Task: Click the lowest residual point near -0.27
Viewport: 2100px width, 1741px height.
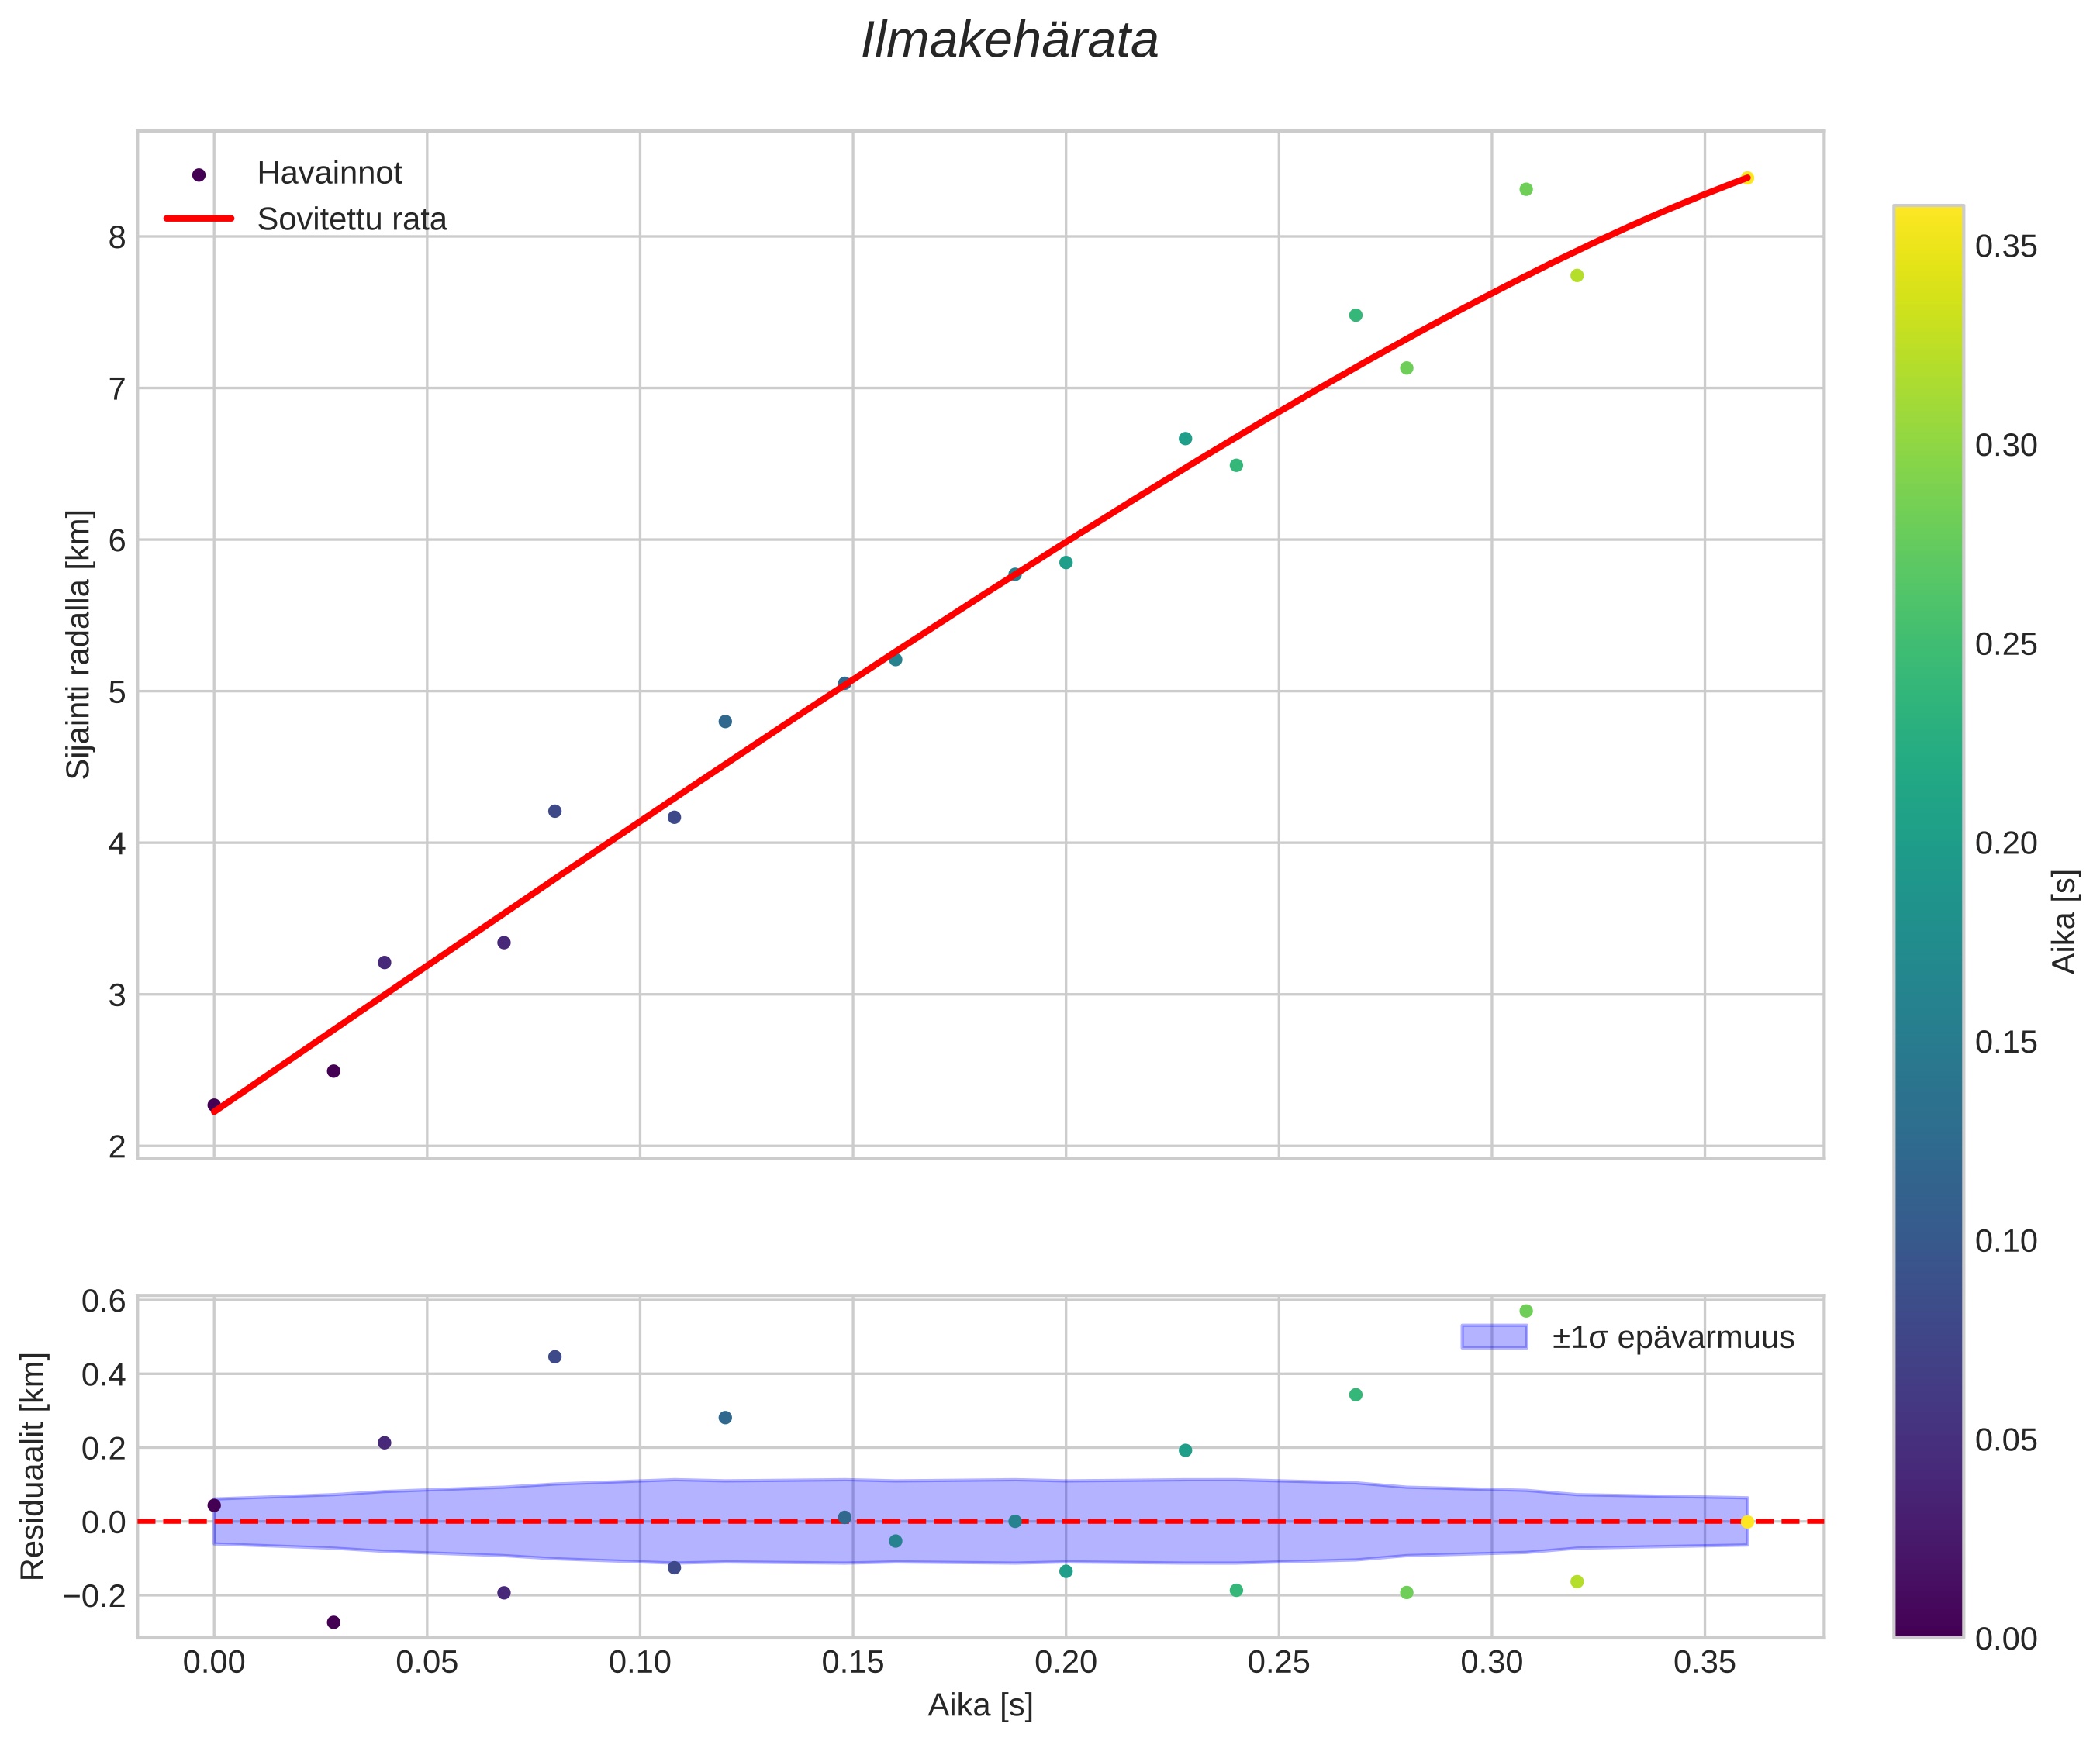Action: pyautogui.click(x=334, y=1622)
